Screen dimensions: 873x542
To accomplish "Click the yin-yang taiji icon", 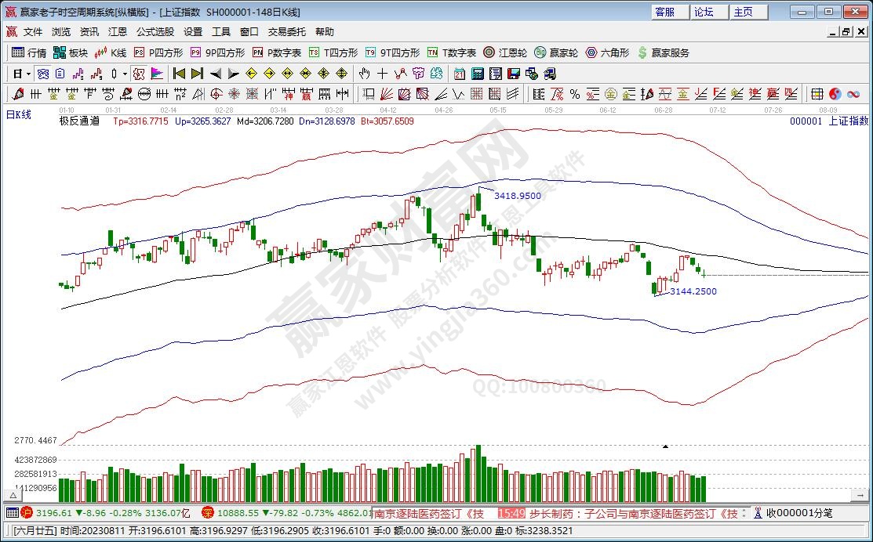I will (x=835, y=94).
